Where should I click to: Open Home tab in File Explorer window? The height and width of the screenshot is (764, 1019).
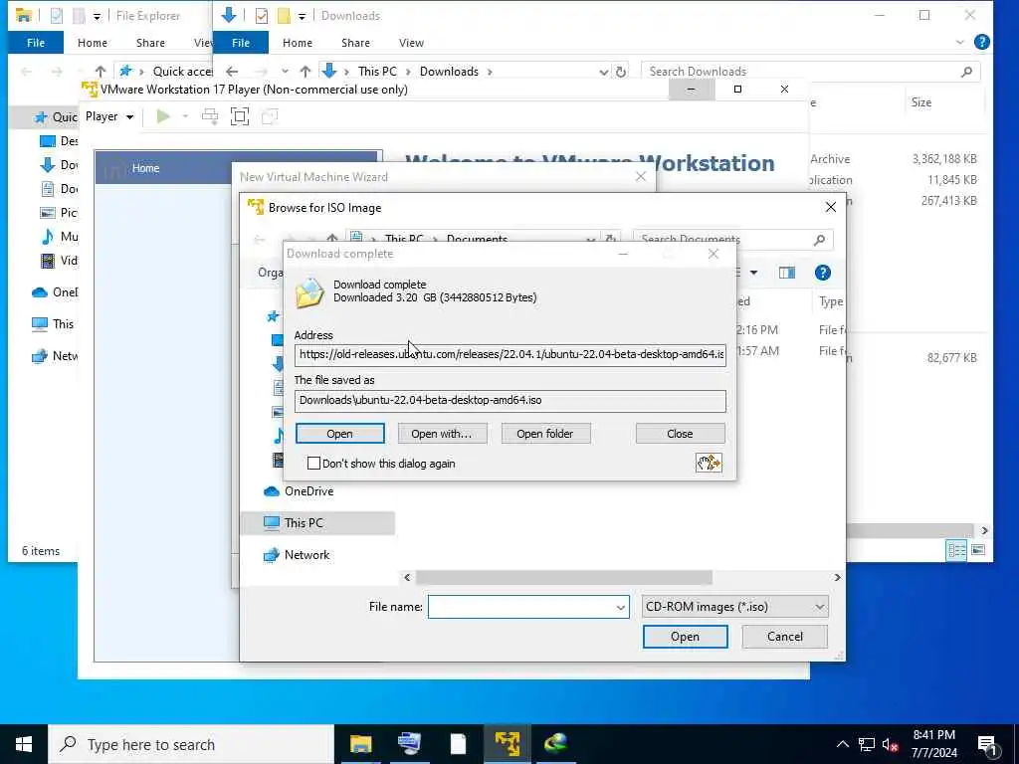point(93,43)
